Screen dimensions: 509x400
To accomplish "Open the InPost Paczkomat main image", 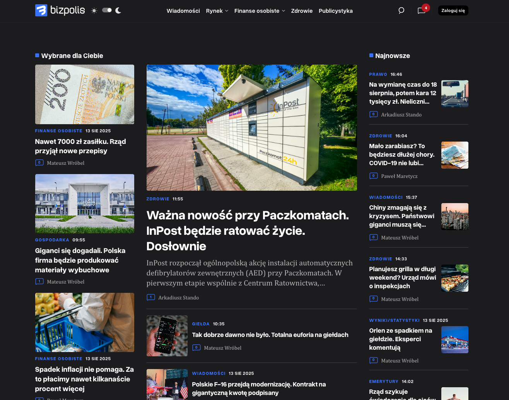I will tap(252, 128).
